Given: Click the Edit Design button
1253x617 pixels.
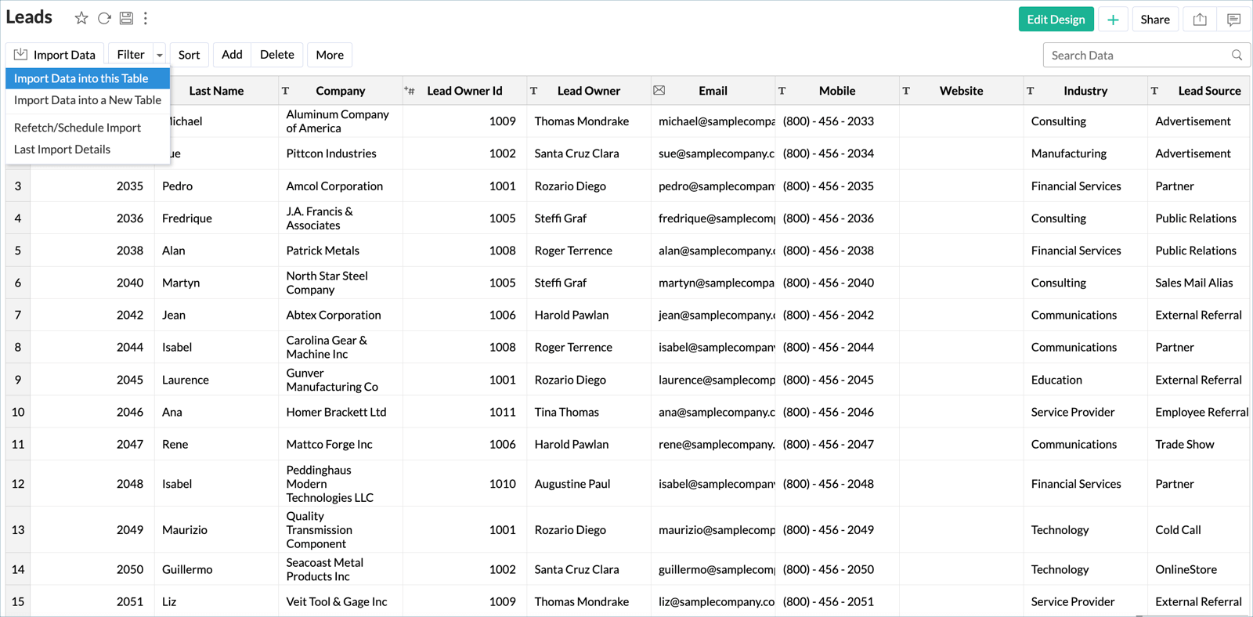Looking at the screenshot, I should (x=1056, y=20).
